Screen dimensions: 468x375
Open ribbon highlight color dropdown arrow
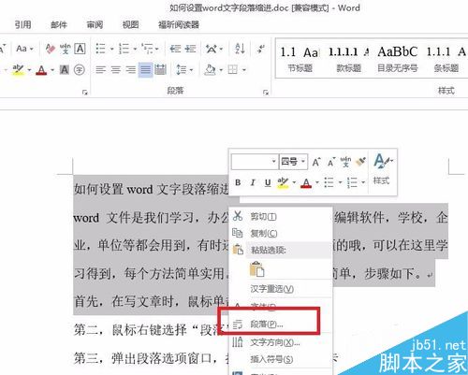(x=29, y=70)
